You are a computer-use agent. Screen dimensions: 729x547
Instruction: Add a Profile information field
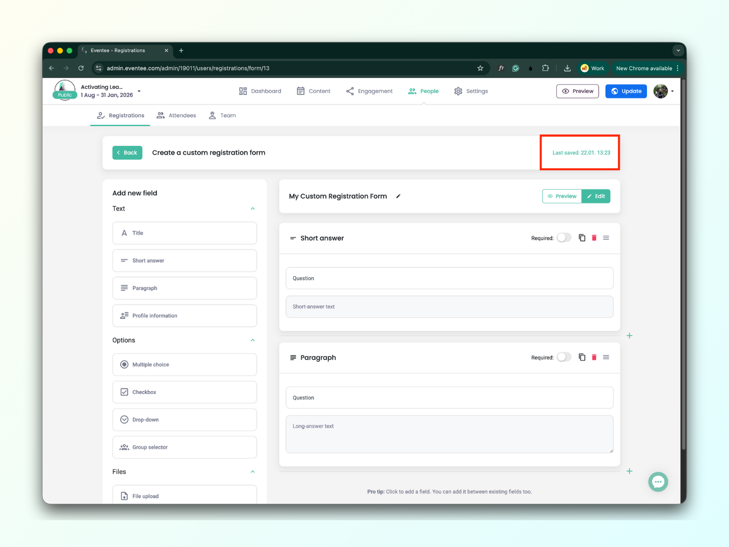(185, 316)
